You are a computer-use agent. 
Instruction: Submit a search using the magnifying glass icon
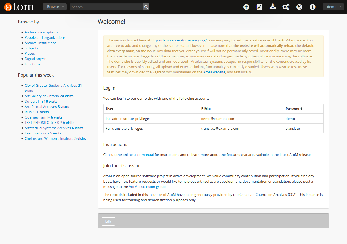point(146,7)
